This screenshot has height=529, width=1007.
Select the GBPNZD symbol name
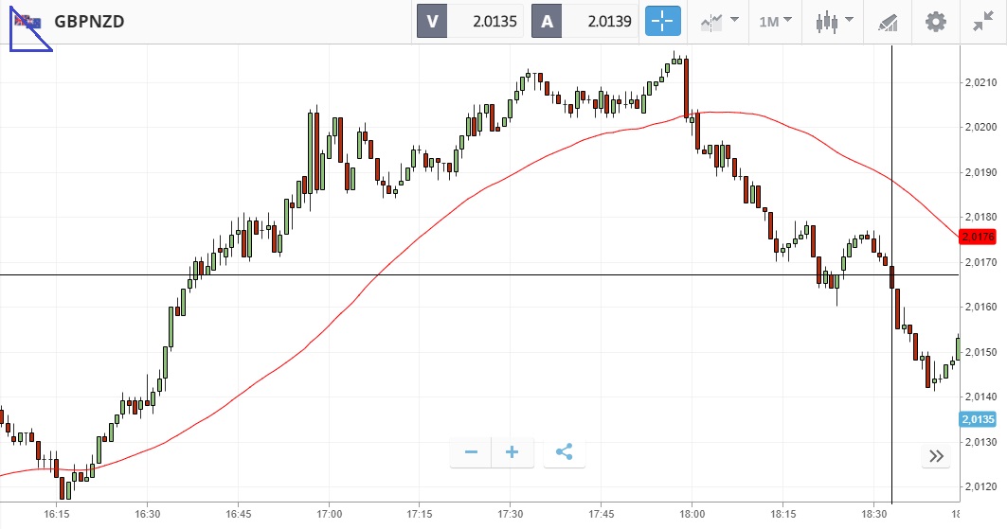pyautogui.click(x=89, y=21)
